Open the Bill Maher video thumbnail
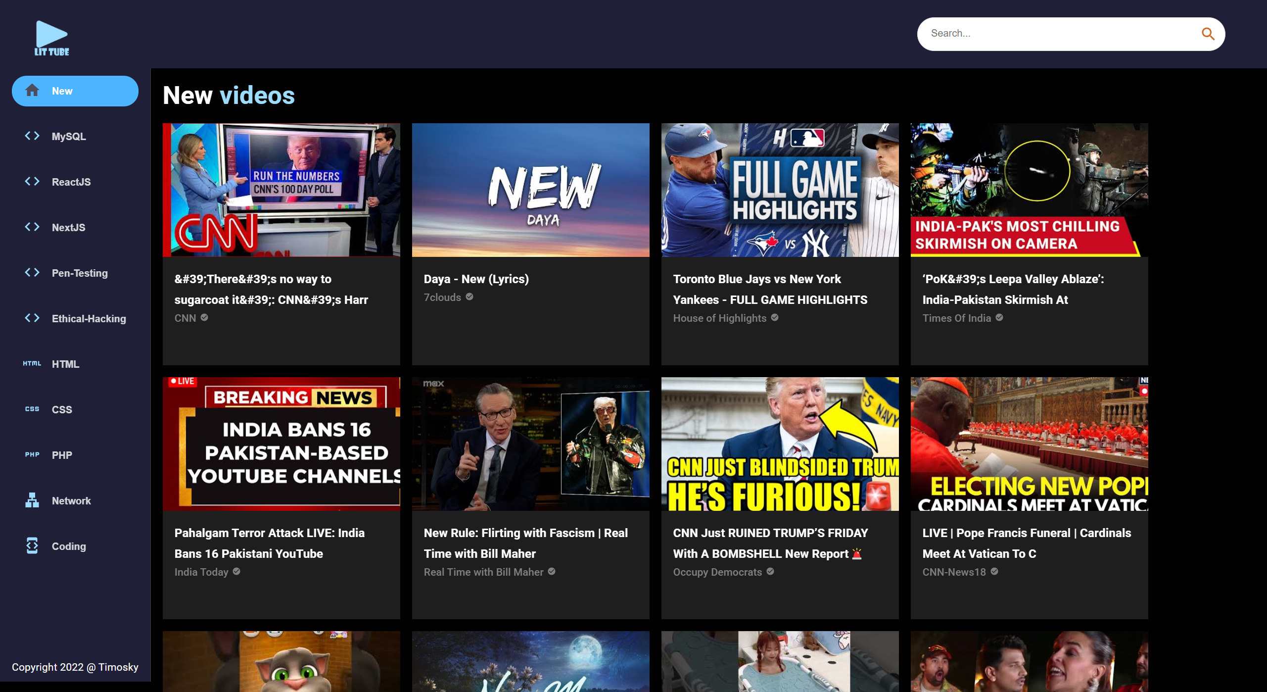The image size is (1267, 692). (x=531, y=444)
